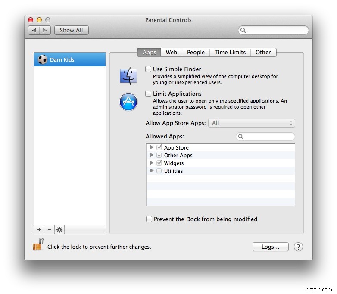Toggle the Other Apps checkbox
The image size is (337, 294).
tap(159, 155)
